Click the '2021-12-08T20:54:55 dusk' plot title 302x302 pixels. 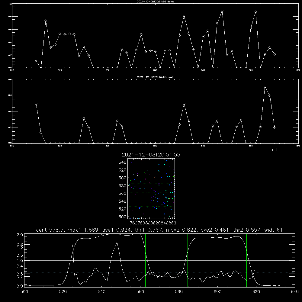point(155,77)
